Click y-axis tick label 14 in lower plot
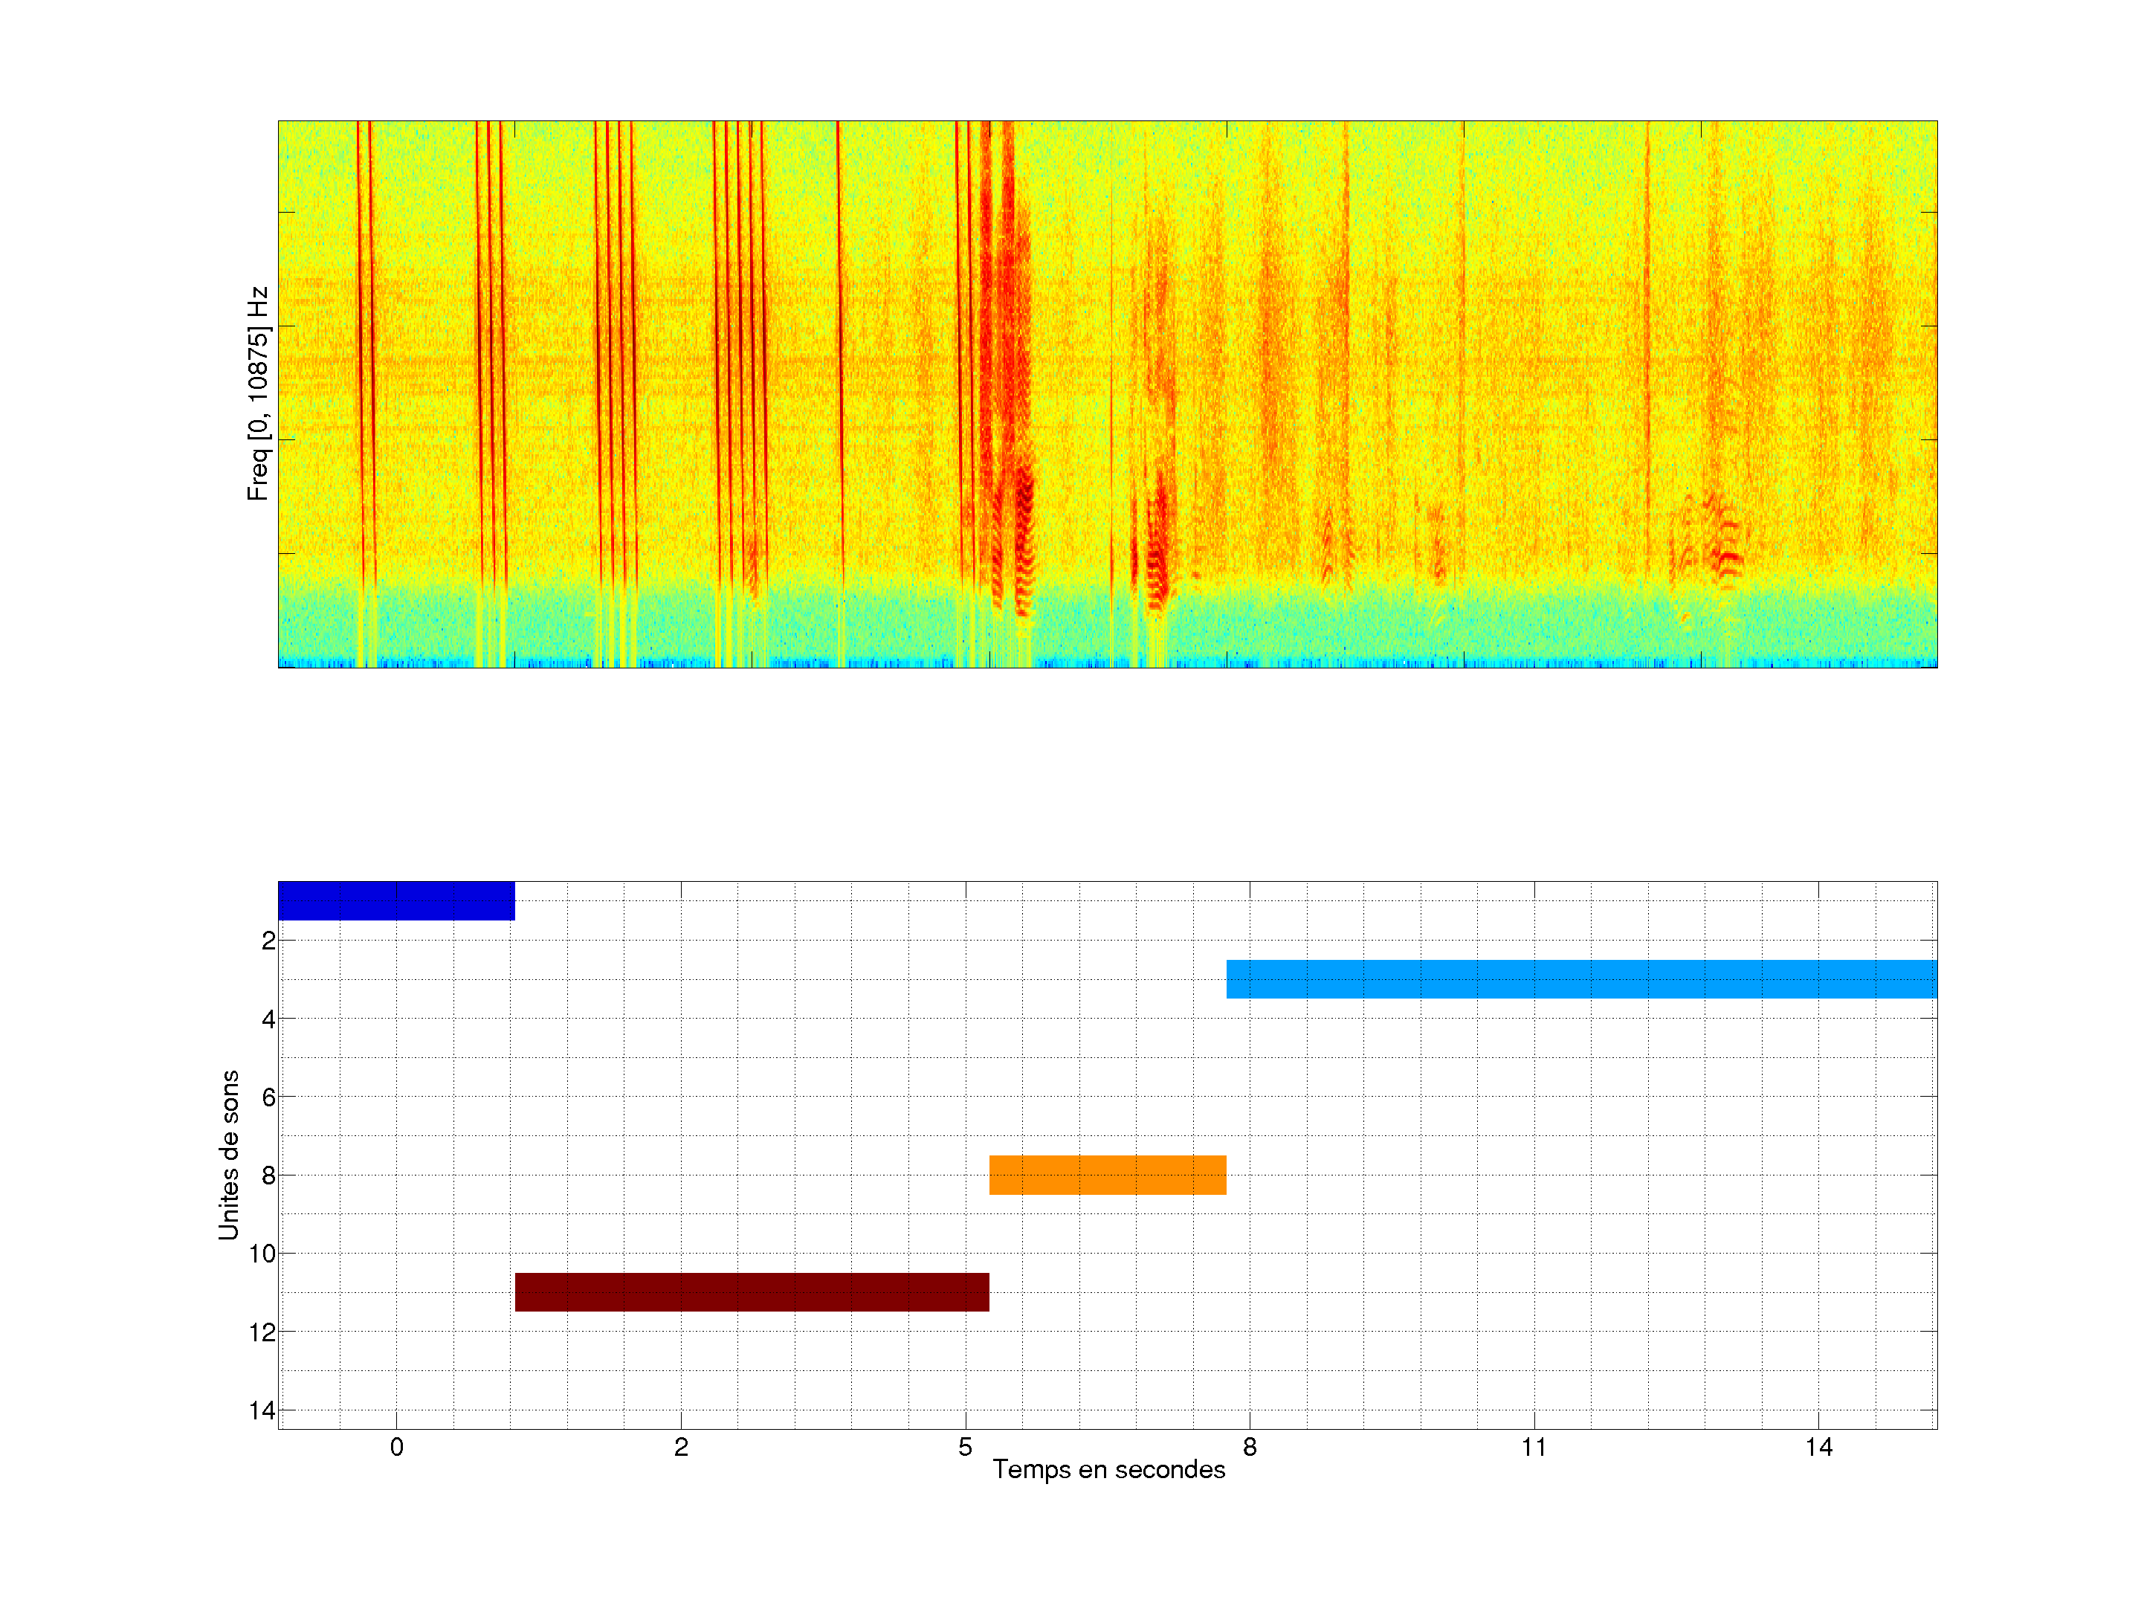 pyautogui.click(x=262, y=1410)
